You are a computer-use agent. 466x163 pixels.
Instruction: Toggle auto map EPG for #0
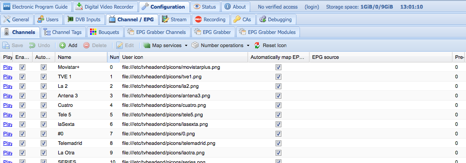point(278,134)
